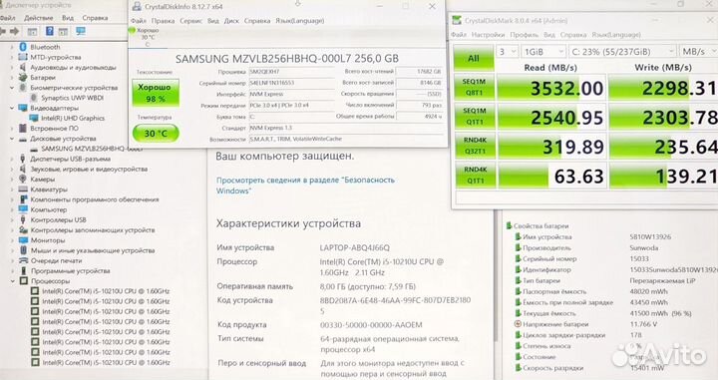Click the forward arrow in Device Manager toolbar
718x380 pixels.
click(x=14, y=31)
